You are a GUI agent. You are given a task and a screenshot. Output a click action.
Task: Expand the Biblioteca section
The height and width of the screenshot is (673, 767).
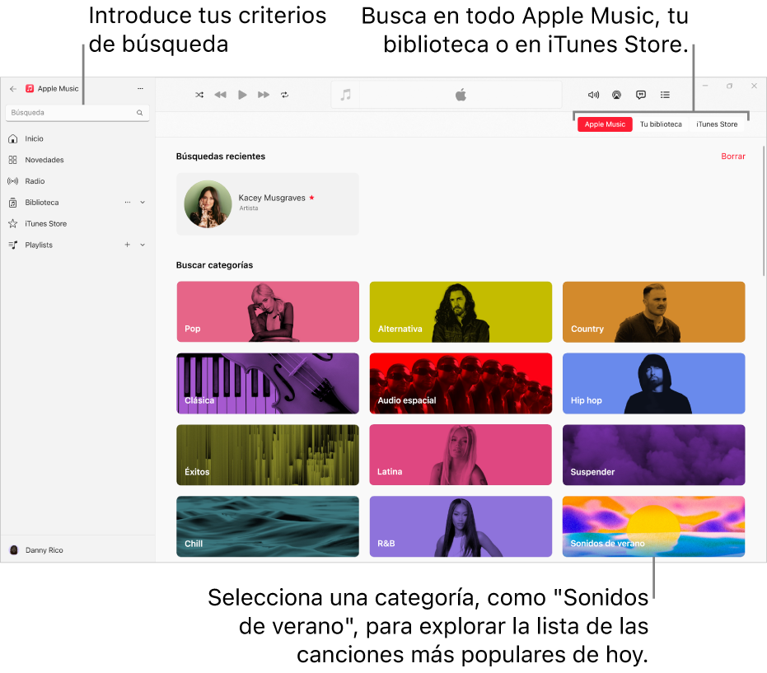pyautogui.click(x=142, y=202)
